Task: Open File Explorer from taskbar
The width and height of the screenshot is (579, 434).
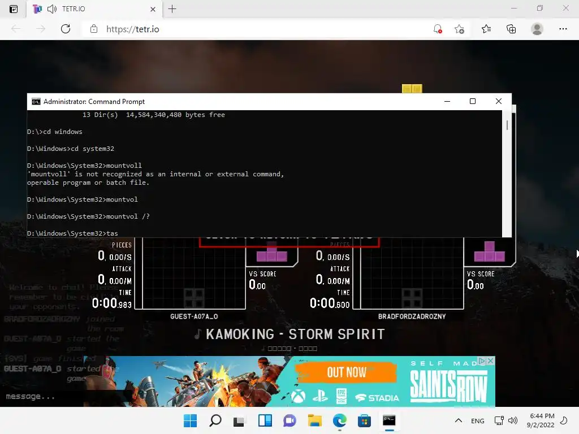Action: 314,420
